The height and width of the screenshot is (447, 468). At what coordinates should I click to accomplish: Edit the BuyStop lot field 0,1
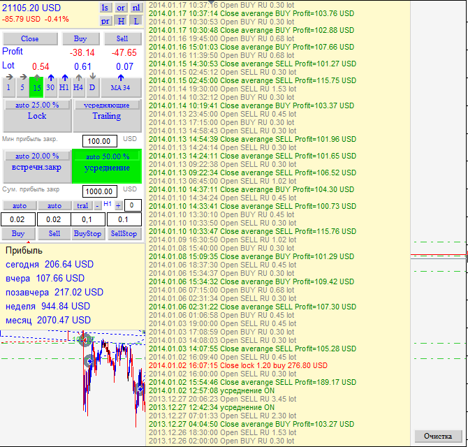click(88, 219)
